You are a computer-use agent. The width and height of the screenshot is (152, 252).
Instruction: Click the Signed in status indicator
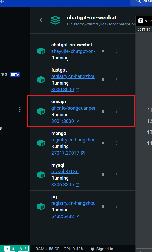[102, 249]
